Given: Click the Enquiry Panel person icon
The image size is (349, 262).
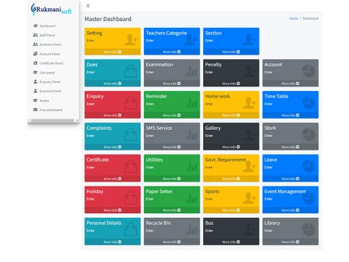Looking at the screenshot, I should (x=36, y=82).
